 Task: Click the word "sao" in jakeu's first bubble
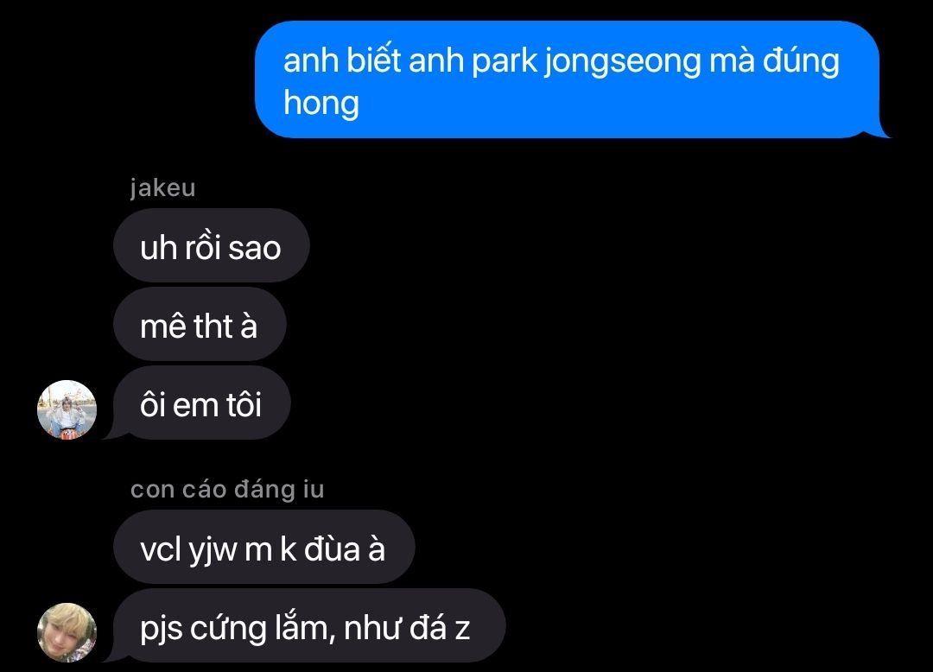(255, 249)
